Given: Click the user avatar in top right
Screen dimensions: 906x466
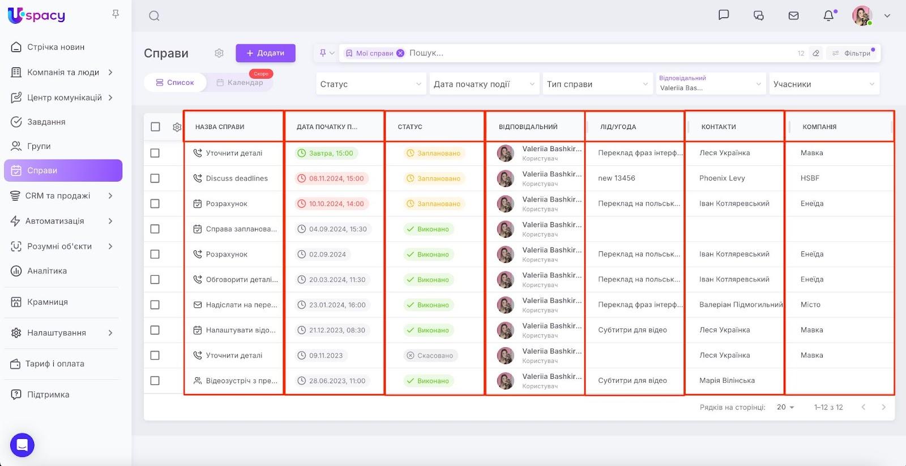Looking at the screenshot, I should coord(862,16).
